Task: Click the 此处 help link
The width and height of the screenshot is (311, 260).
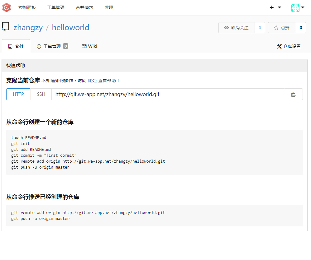Action: click(x=92, y=81)
